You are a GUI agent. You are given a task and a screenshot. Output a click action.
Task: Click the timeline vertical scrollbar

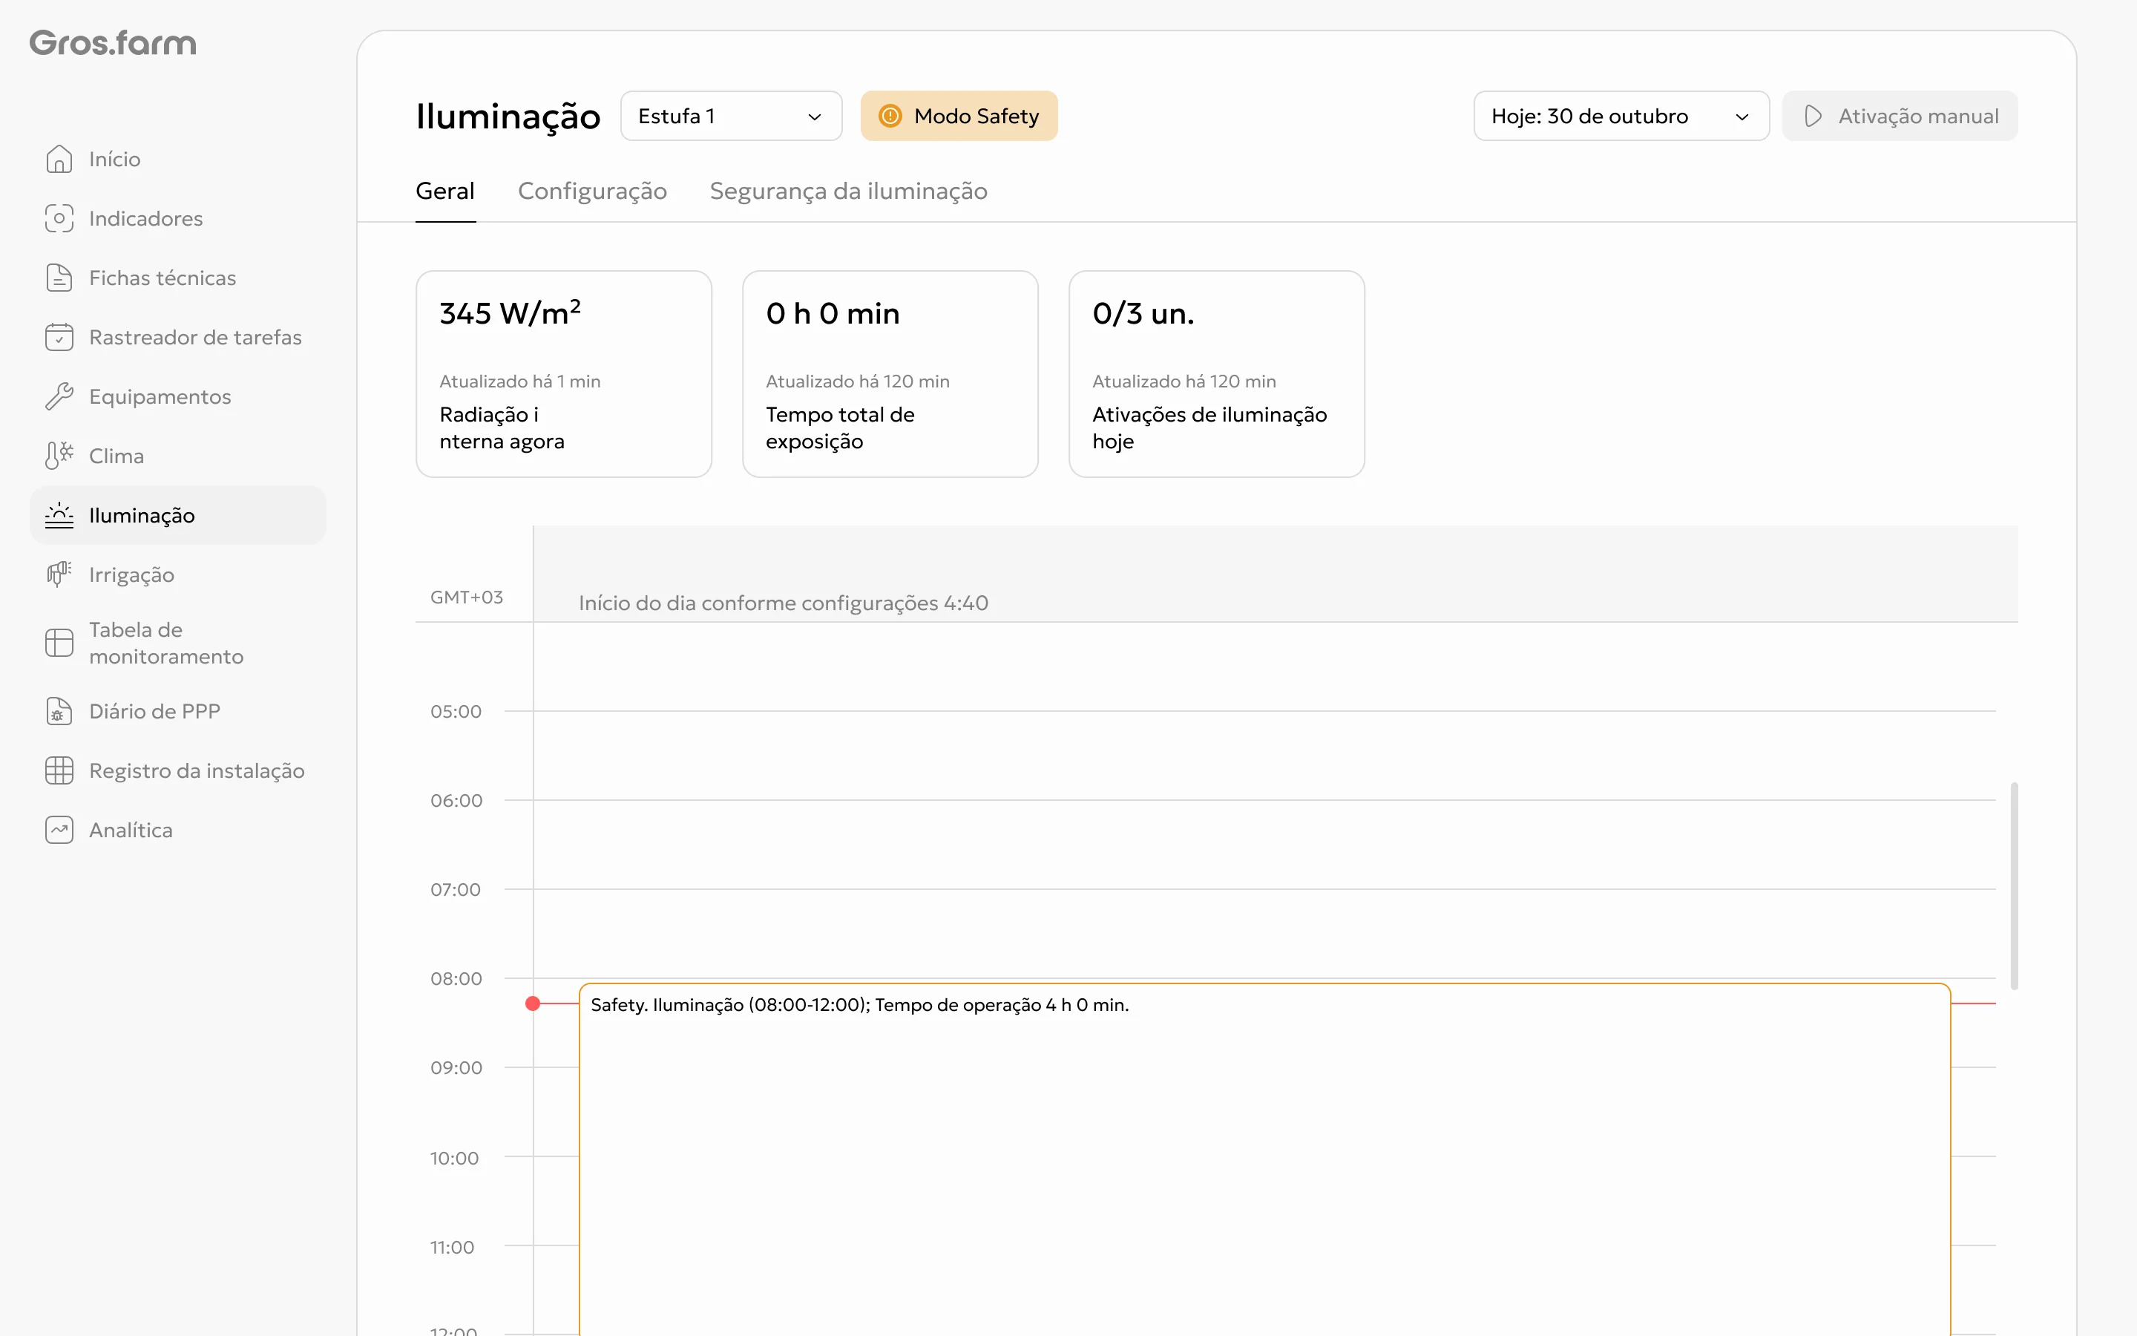[2015, 885]
